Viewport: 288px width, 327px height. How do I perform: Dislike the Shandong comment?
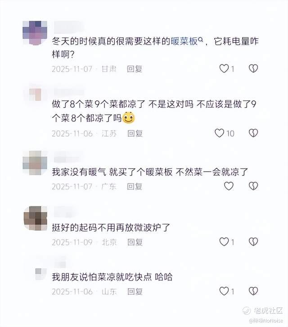253,291
